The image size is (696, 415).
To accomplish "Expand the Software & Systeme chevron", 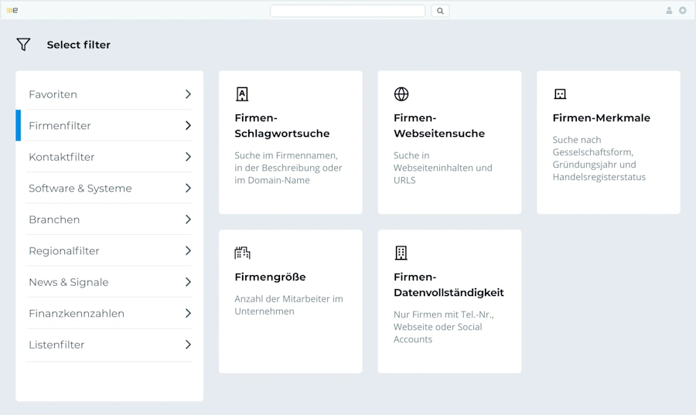I will coord(188,188).
